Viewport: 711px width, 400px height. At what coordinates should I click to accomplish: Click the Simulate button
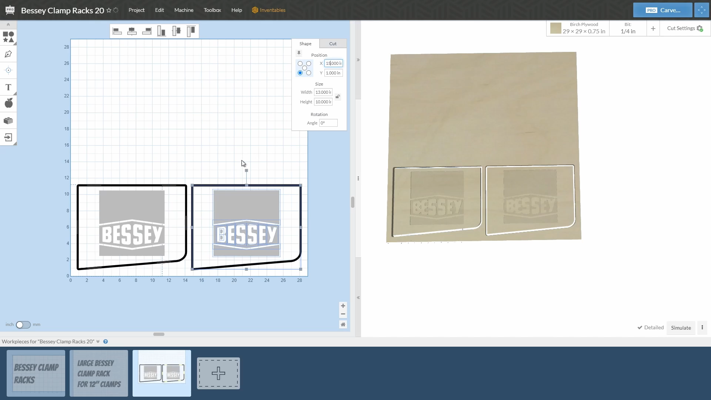681,328
